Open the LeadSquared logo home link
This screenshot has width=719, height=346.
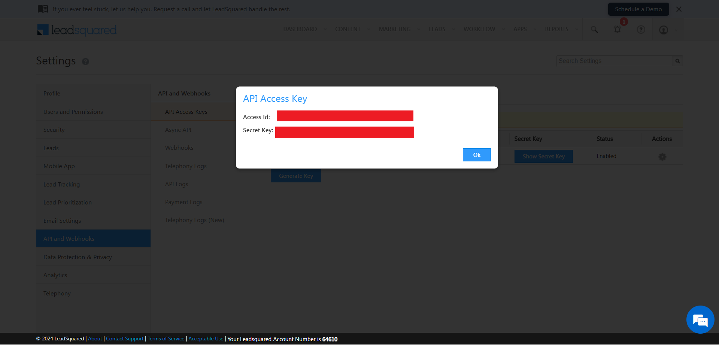77,30
